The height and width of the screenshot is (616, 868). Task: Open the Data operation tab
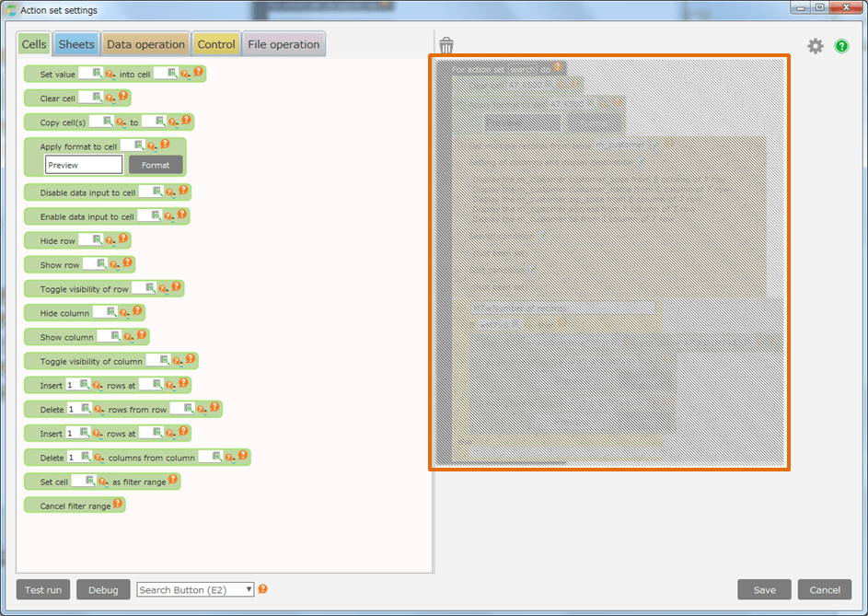(x=145, y=44)
